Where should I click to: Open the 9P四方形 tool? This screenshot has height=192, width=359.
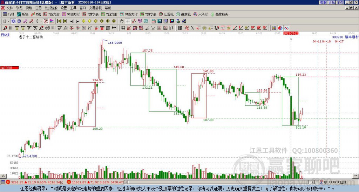[x=71, y=14]
